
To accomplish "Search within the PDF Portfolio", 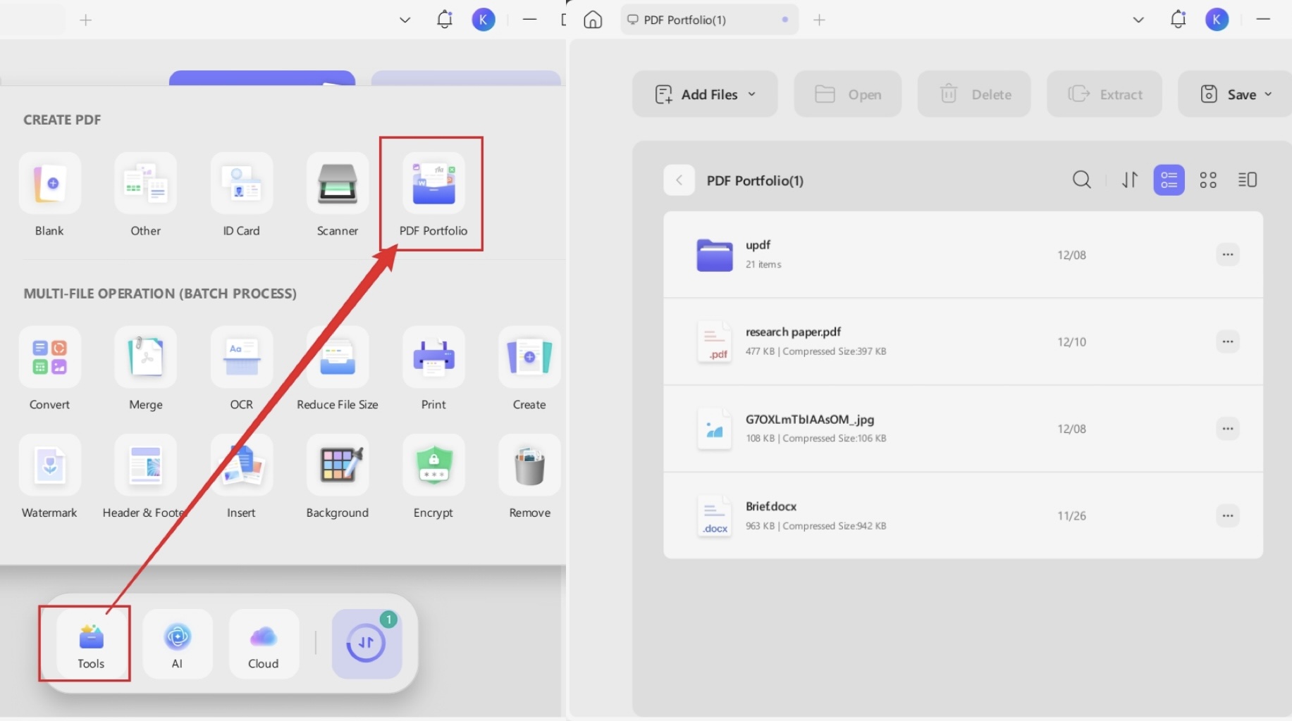I will 1081,180.
